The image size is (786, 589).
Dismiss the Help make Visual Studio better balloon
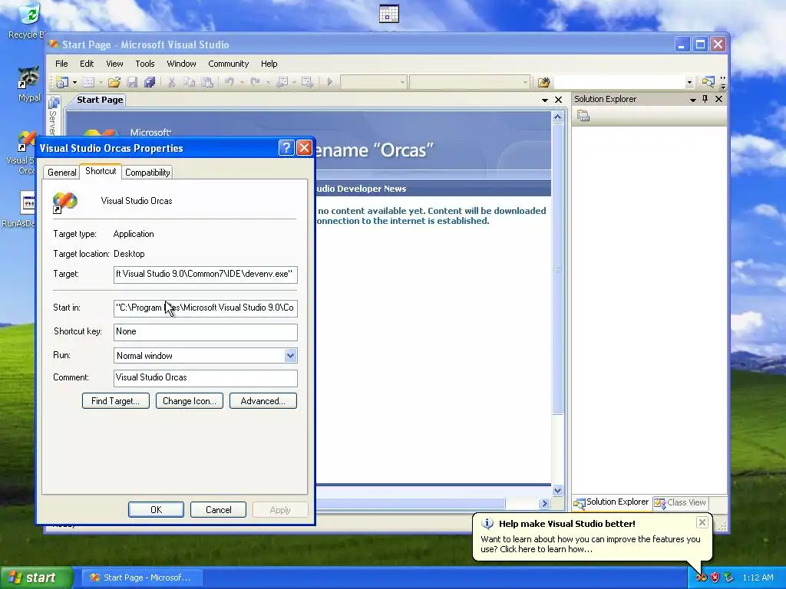tap(702, 522)
